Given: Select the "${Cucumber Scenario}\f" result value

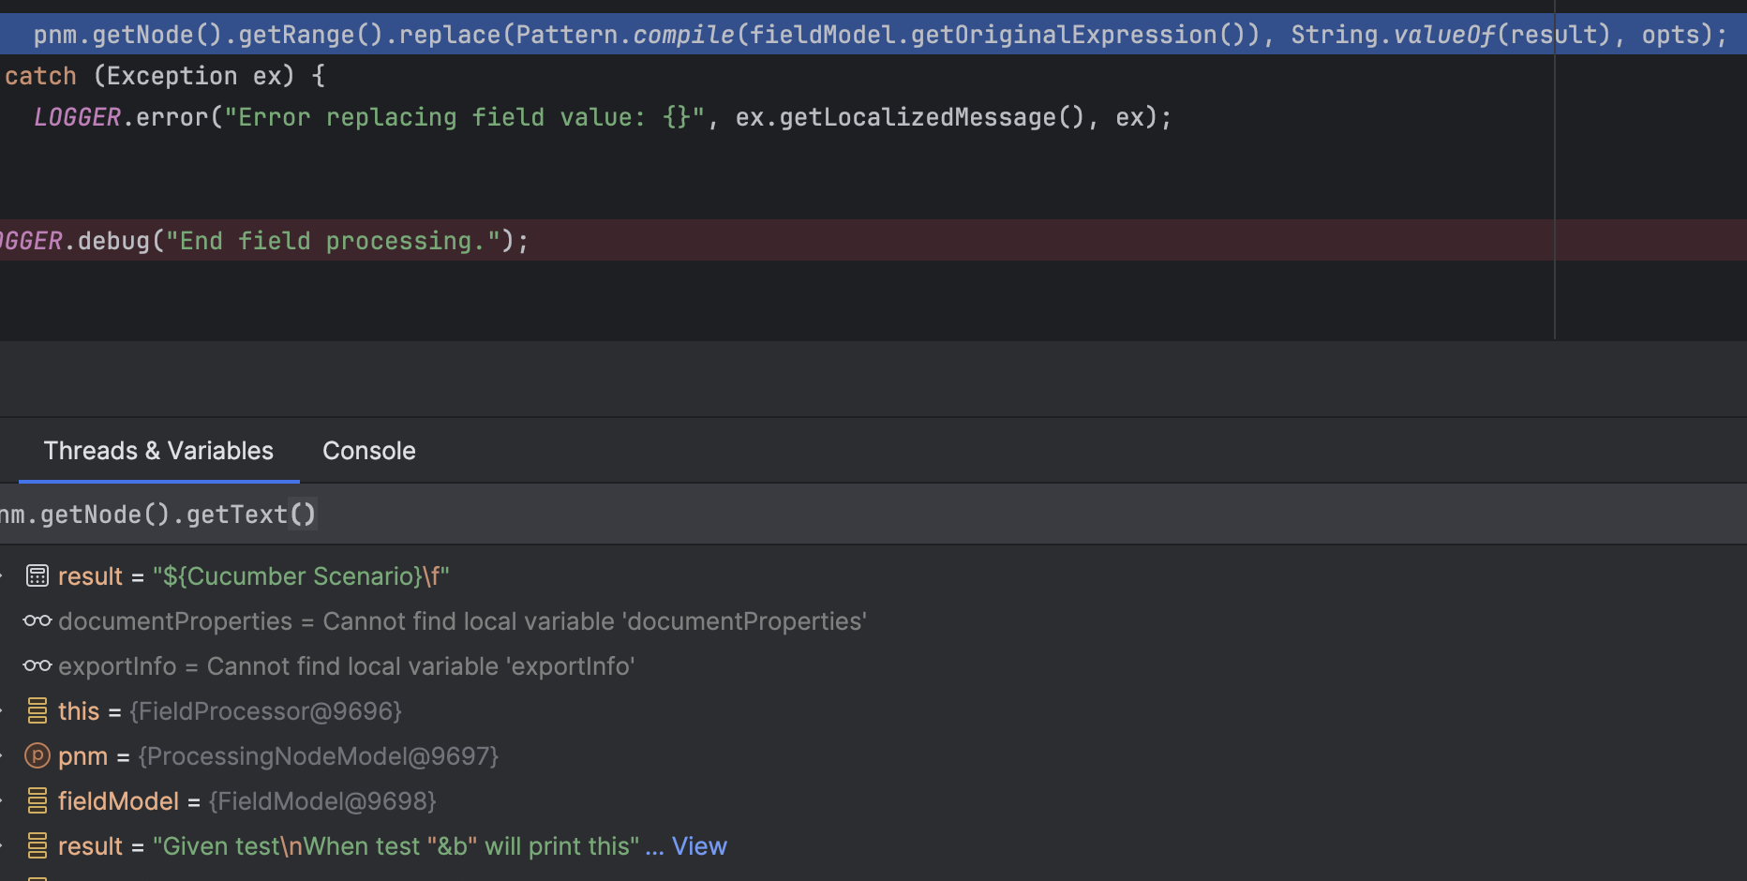Looking at the screenshot, I should click(x=301, y=576).
